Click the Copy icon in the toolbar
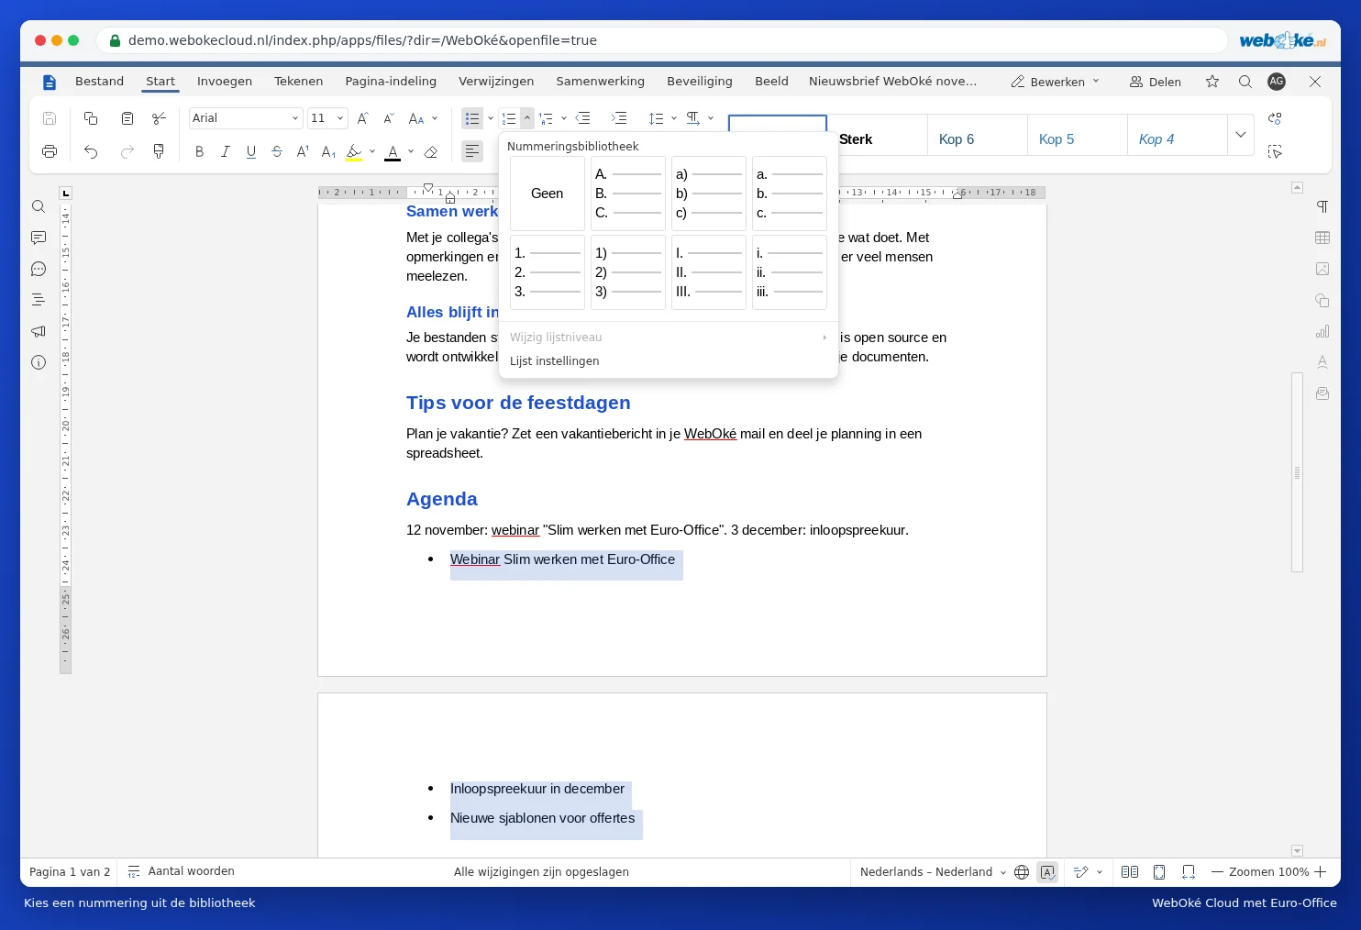 (x=91, y=118)
